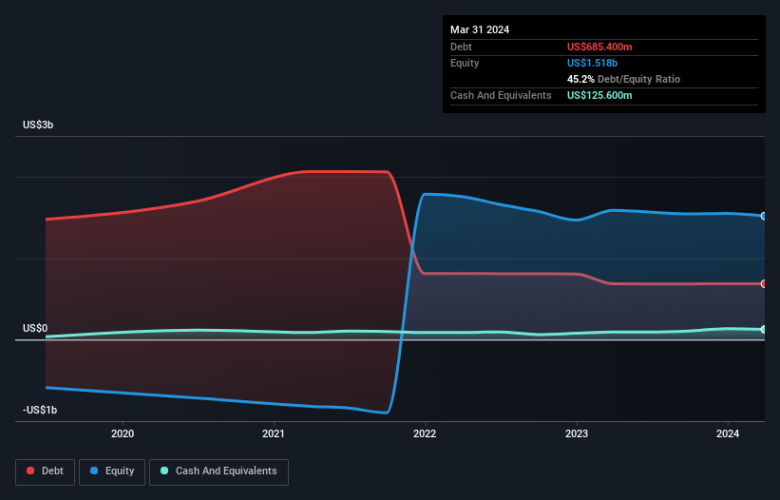
Task: Click the US$0 y-axis label
Action: [35, 328]
